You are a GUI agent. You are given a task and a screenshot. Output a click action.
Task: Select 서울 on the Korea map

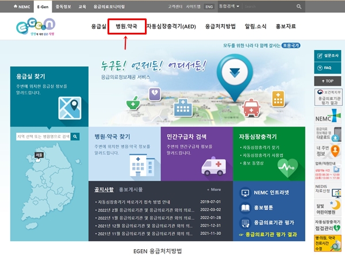pos(39,155)
